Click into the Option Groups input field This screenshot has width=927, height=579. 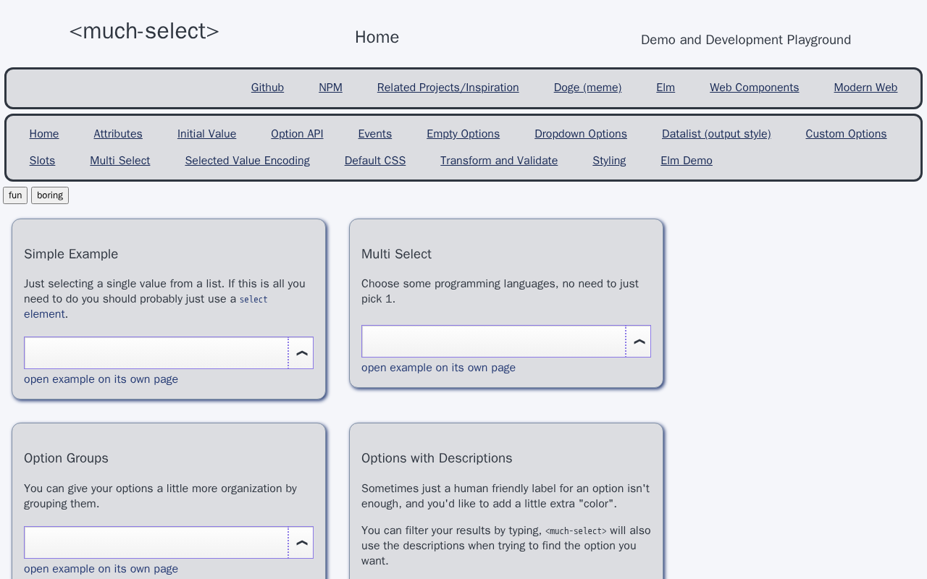(156, 543)
